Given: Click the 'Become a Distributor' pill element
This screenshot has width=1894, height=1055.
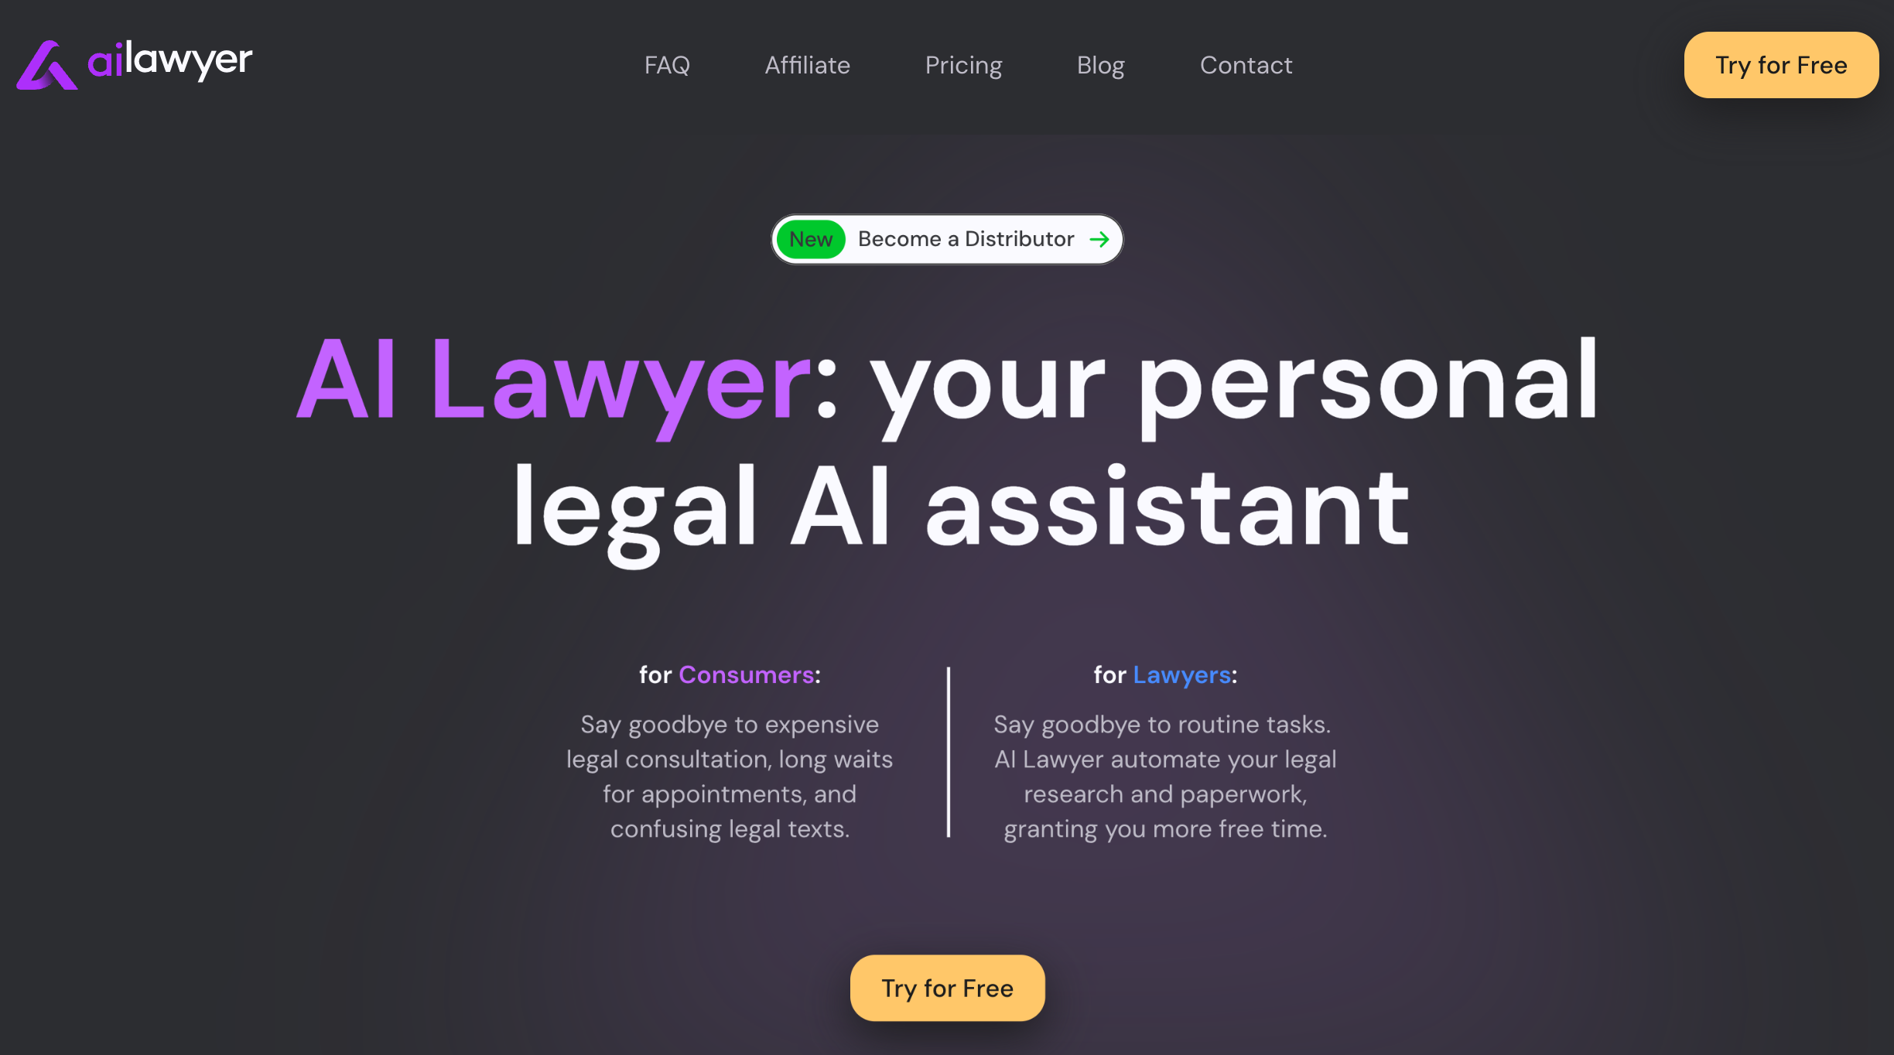Looking at the screenshot, I should pyautogui.click(x=947, y=239).
